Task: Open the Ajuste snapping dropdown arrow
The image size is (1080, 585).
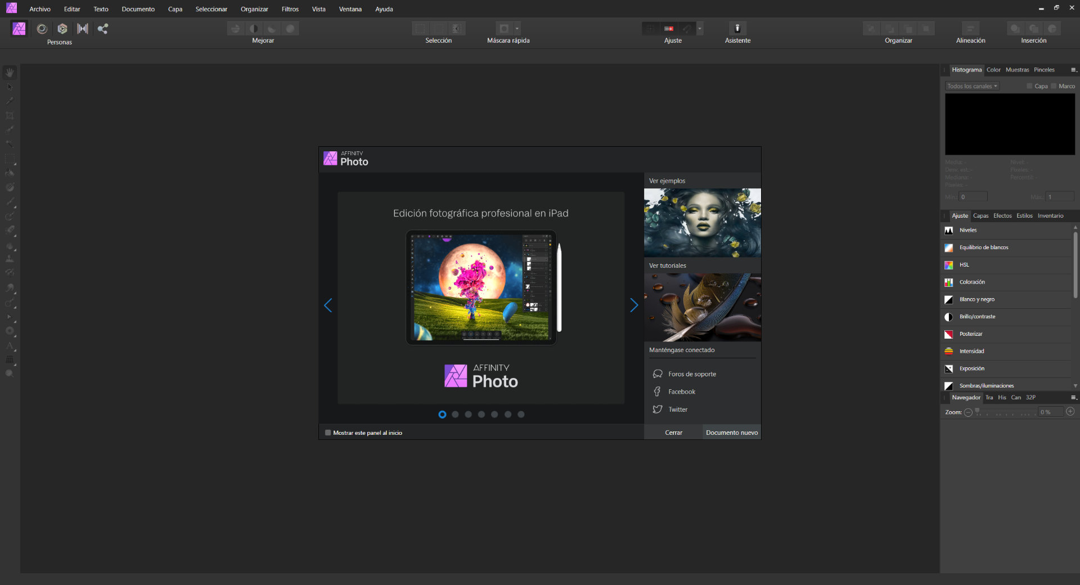Action: pos(700,29)
